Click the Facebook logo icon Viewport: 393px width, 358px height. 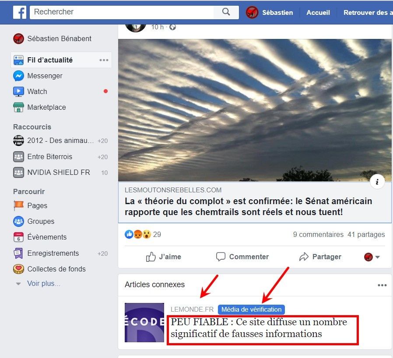coord(20,12)
